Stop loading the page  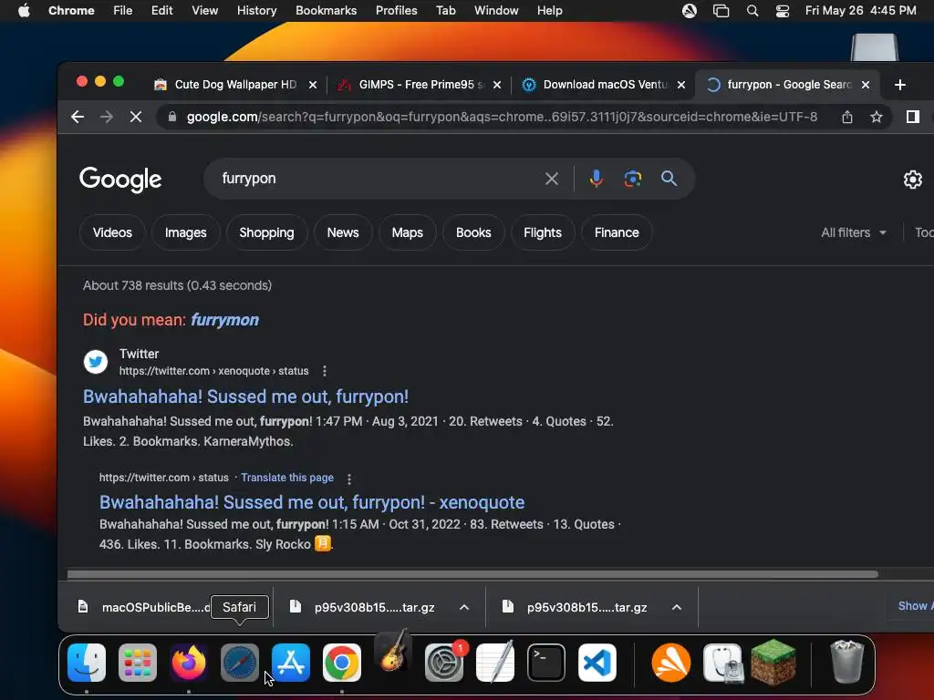[136, 117]
